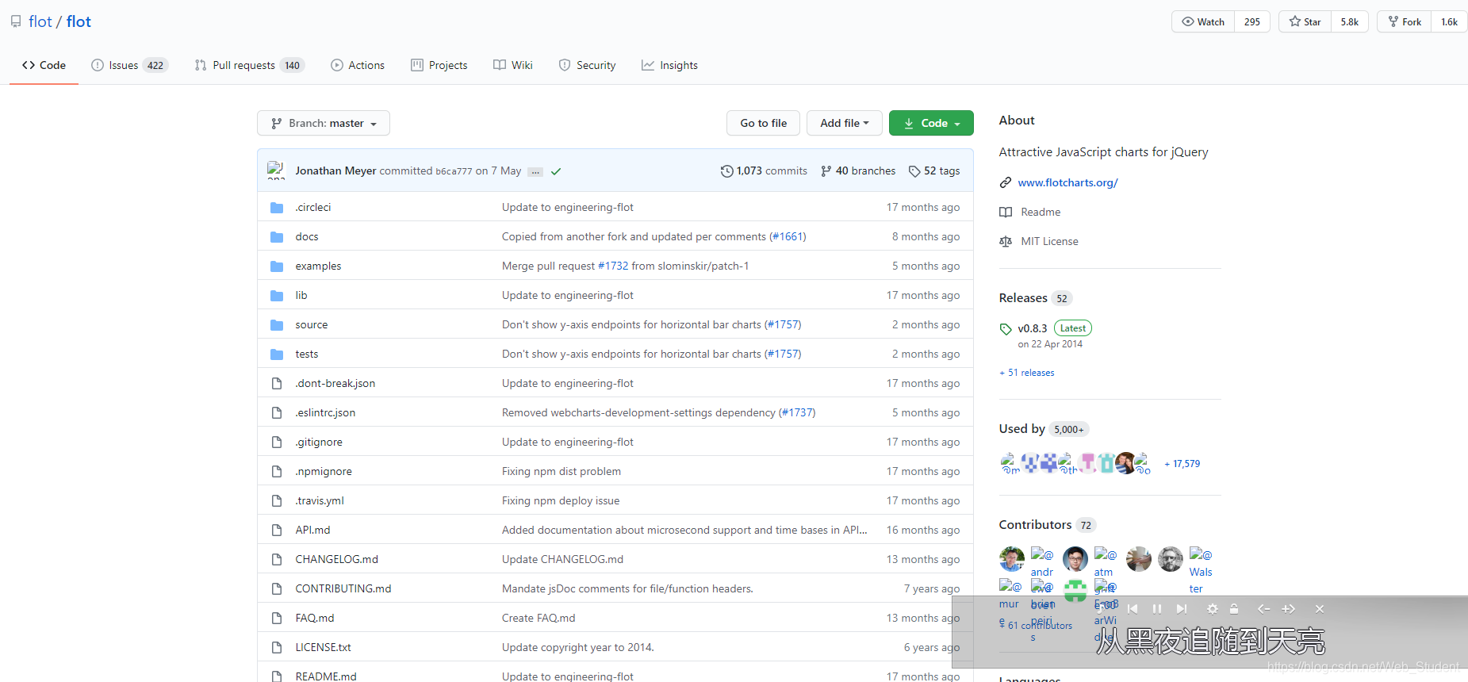The image size is (1468, 682).
Task: Lock the desktop lyrics overlay
Action: tap(1234, 609)
